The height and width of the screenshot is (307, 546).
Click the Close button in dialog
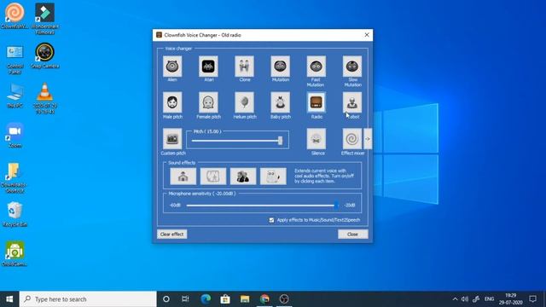tap(352, 235)
